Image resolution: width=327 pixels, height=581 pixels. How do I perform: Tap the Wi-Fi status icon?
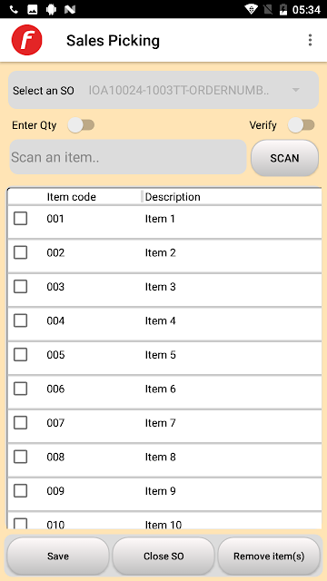click(x=251, y=10)
